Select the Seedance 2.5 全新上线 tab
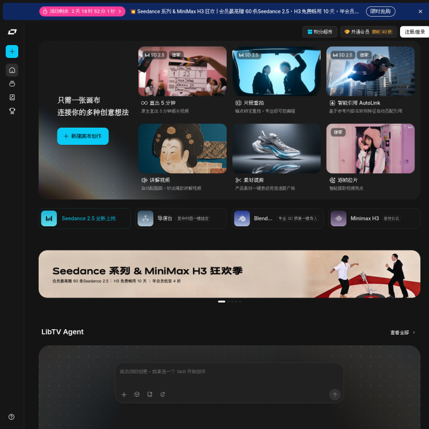Viewport: 429px width, 429px height. coord(85,218)
